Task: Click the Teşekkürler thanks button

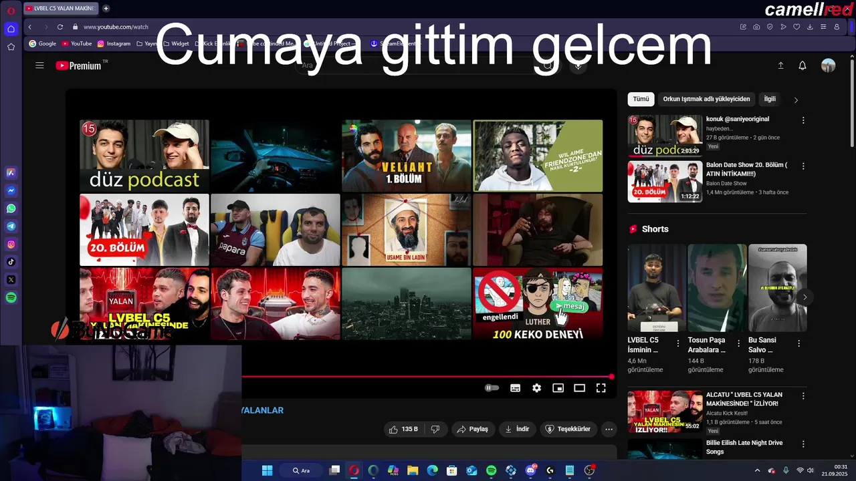Action: pyautogui.click(x=568, y=429)
